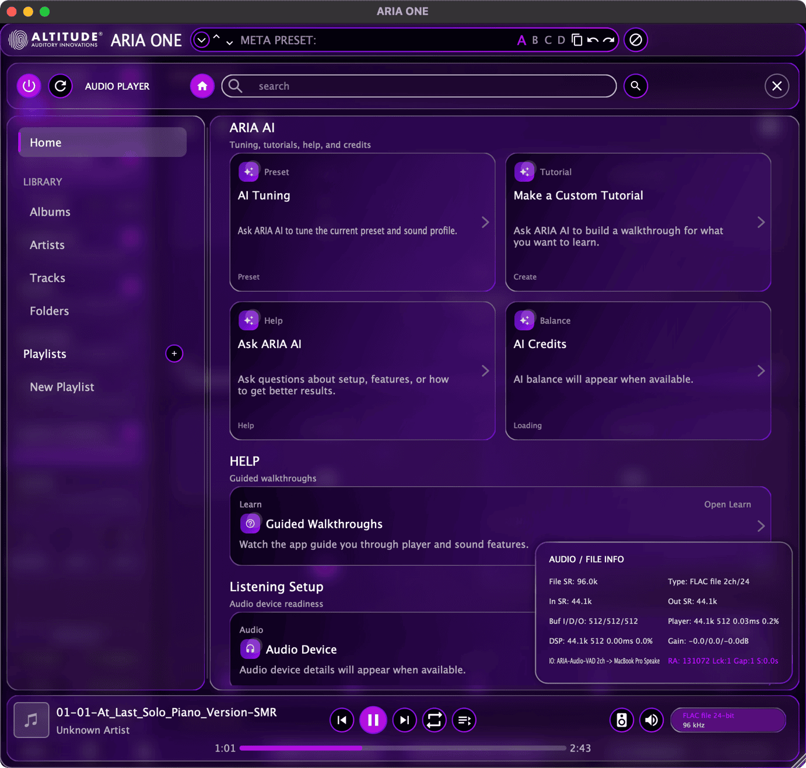Expand Guided Walkthroughs chevron
The image size is (806, 768).
[x=761, y=526]
